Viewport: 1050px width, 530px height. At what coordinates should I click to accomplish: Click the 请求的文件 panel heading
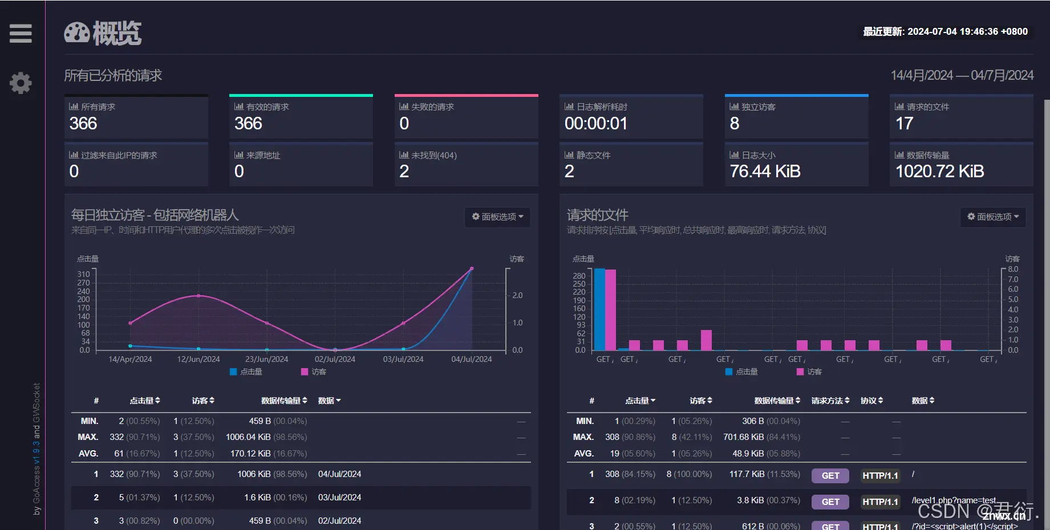(x=597, y=215)
